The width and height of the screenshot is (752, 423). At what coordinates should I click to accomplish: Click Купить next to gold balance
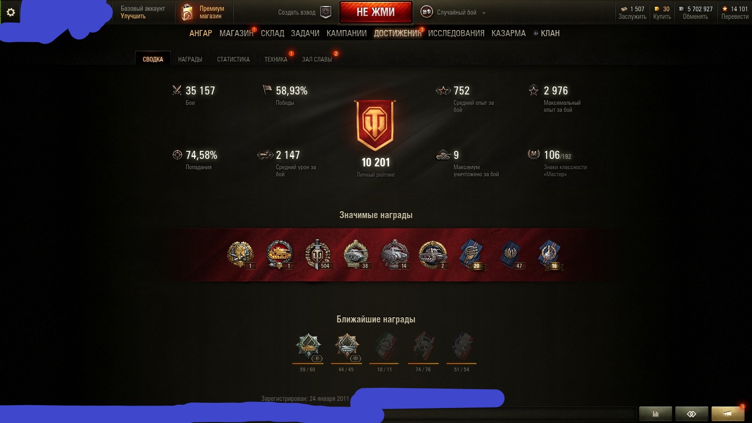pyautogui.click(x=662, y=16)
